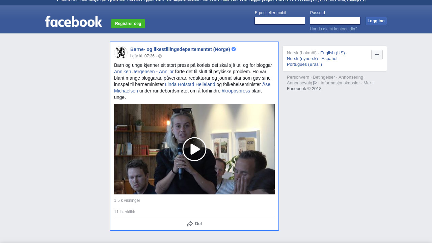Open the department's profile picture
432x243 pixels.
click(120, 53)
